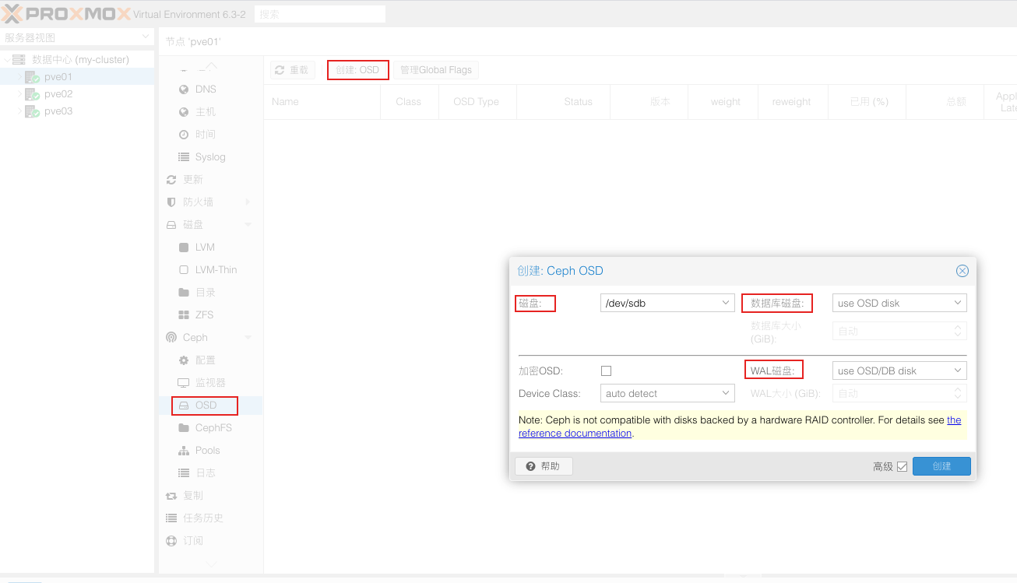Open the OSD menu item

pos(211,406)
